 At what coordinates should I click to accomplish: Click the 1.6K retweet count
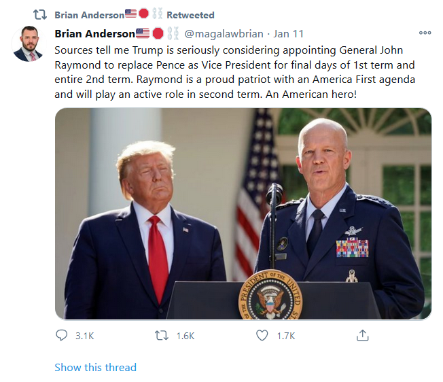click(x=185, y=336)
